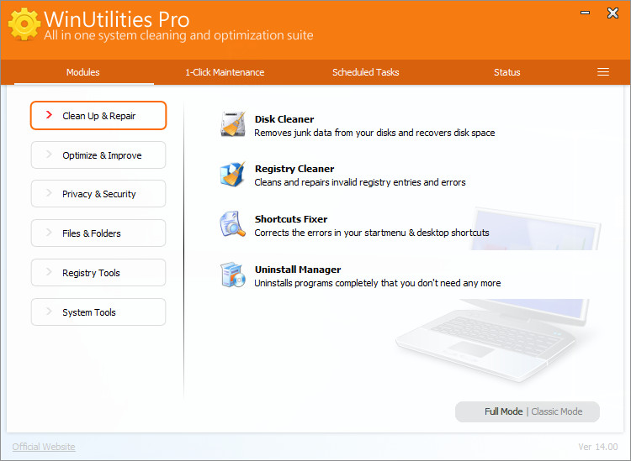Click the Registry Cleaner title
Viewport: 631px width, 461px height.
pos(294,169)
